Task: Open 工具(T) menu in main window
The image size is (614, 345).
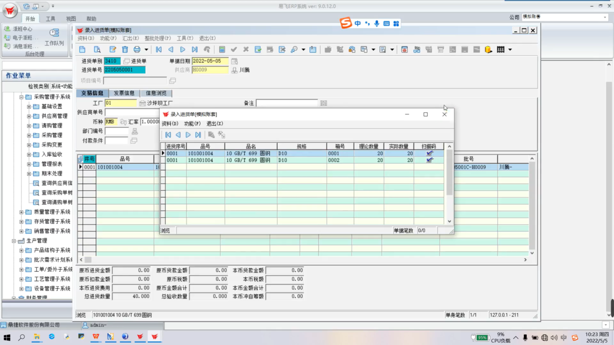Action: click(x=185, y=38)
